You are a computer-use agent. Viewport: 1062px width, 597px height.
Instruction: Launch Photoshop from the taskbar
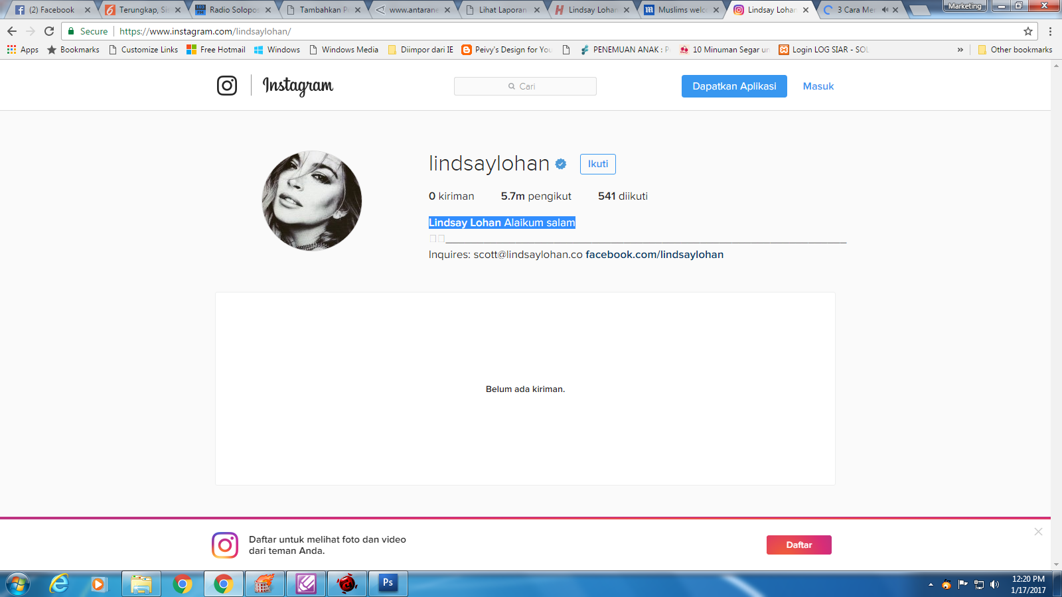388,584
